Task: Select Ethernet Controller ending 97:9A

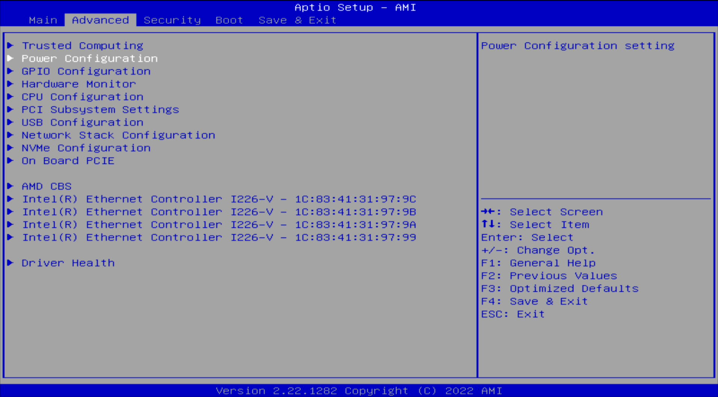Action: tap(219, 225)
